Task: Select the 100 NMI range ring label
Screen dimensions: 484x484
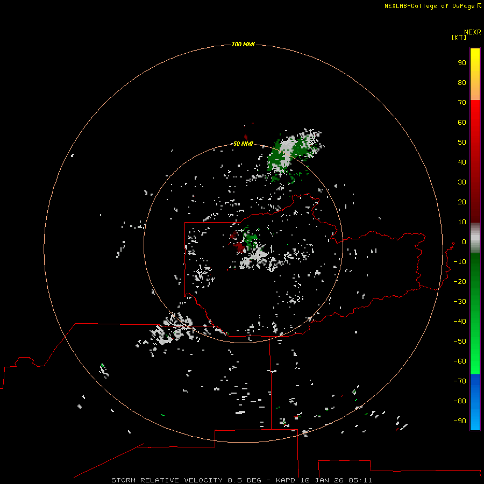Action: pyautogui.click(x=243, y=45)
